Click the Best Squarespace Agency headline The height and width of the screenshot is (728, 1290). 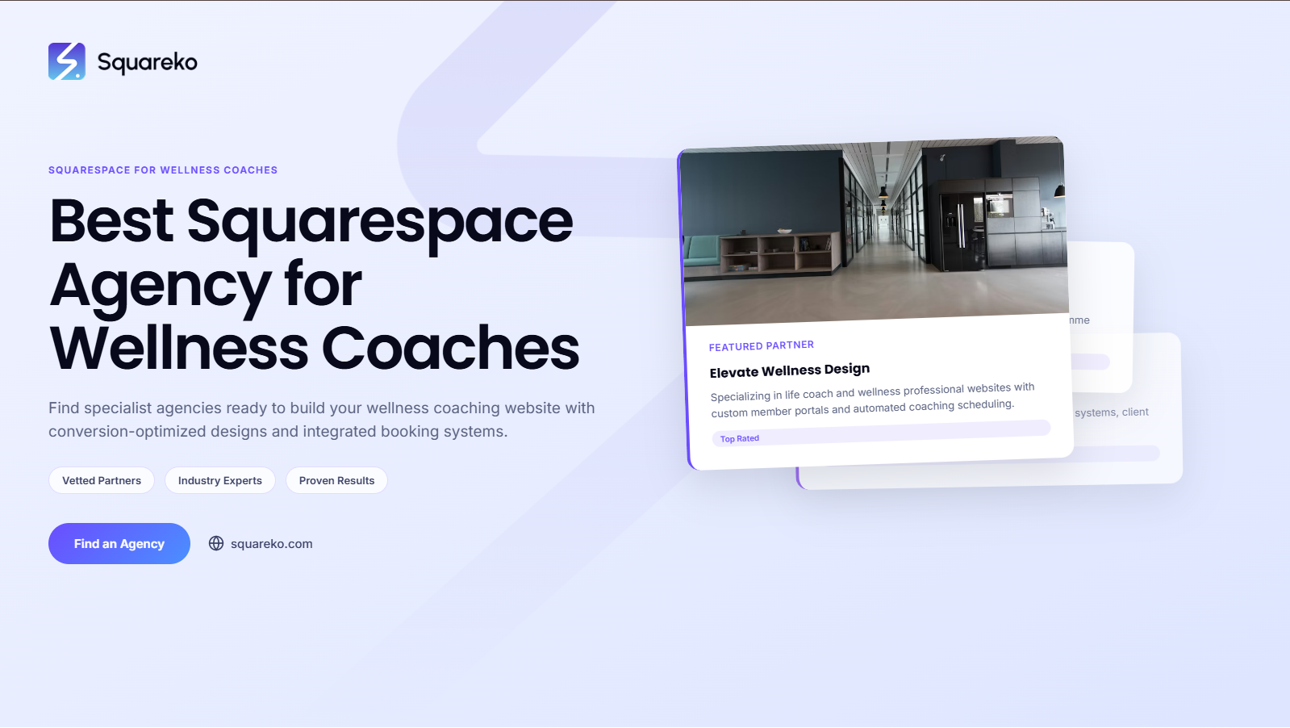pos(315,284)
